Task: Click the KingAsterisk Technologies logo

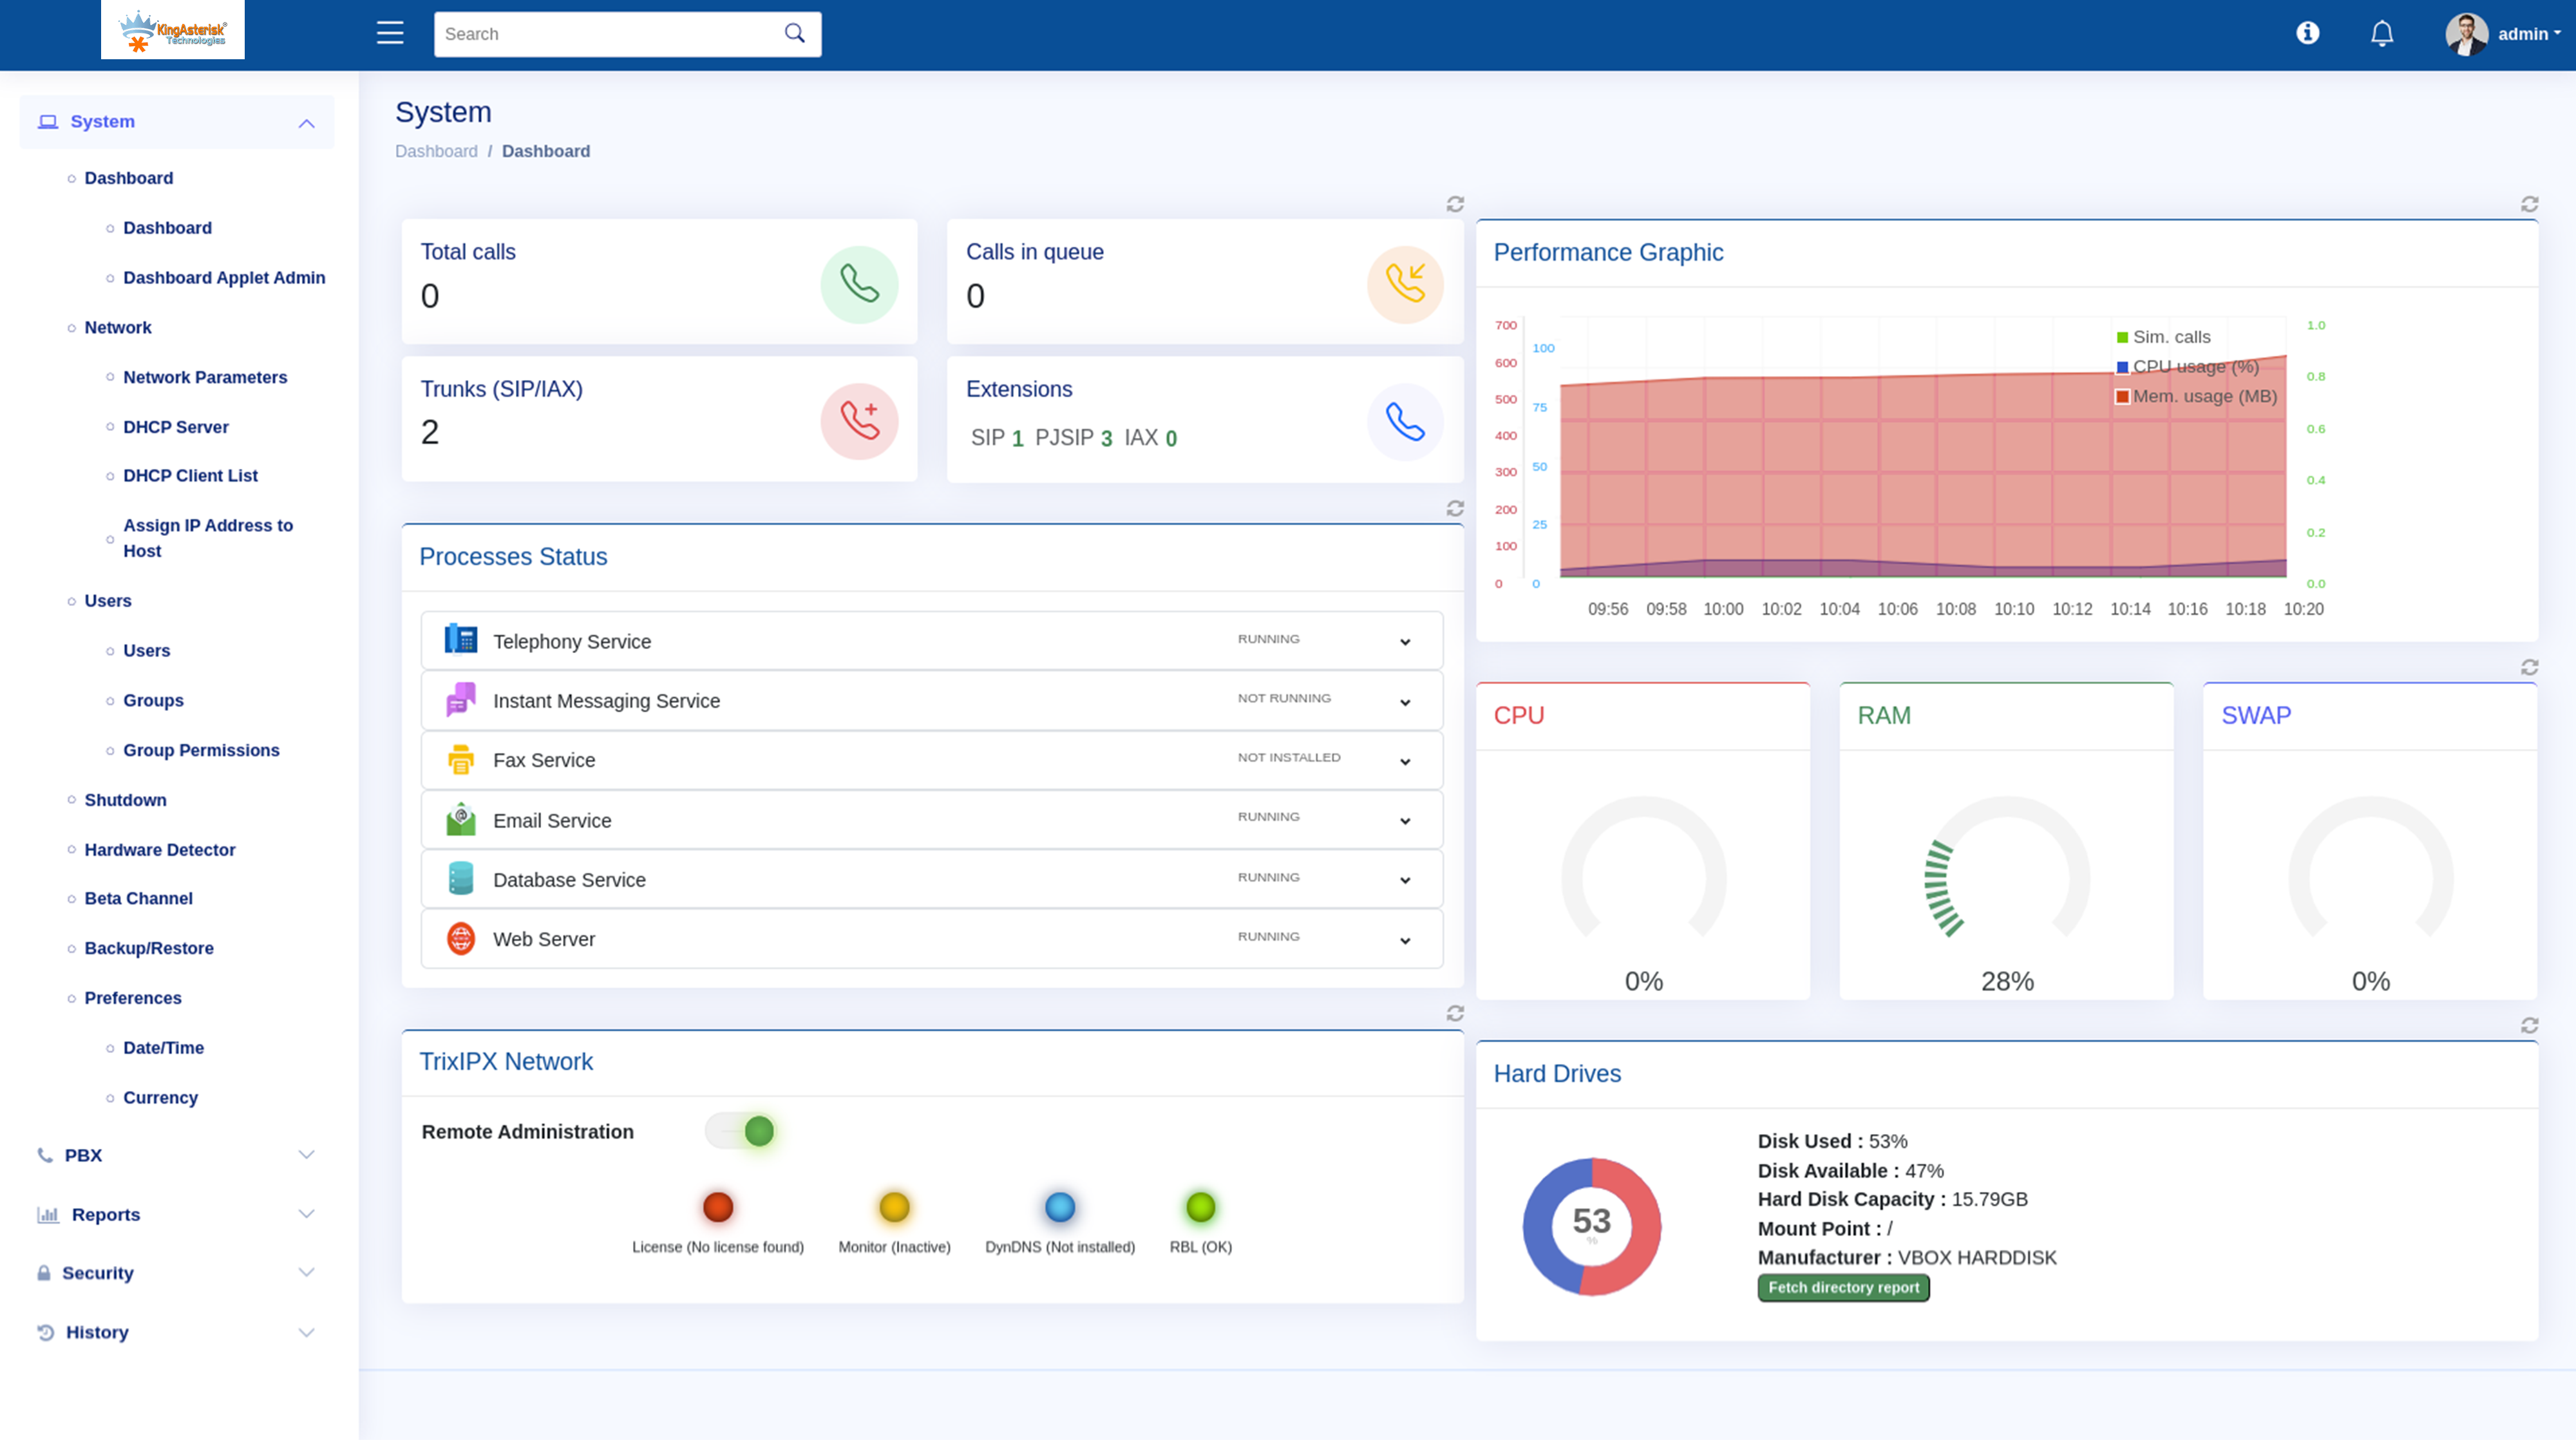Action: [172, 30]
